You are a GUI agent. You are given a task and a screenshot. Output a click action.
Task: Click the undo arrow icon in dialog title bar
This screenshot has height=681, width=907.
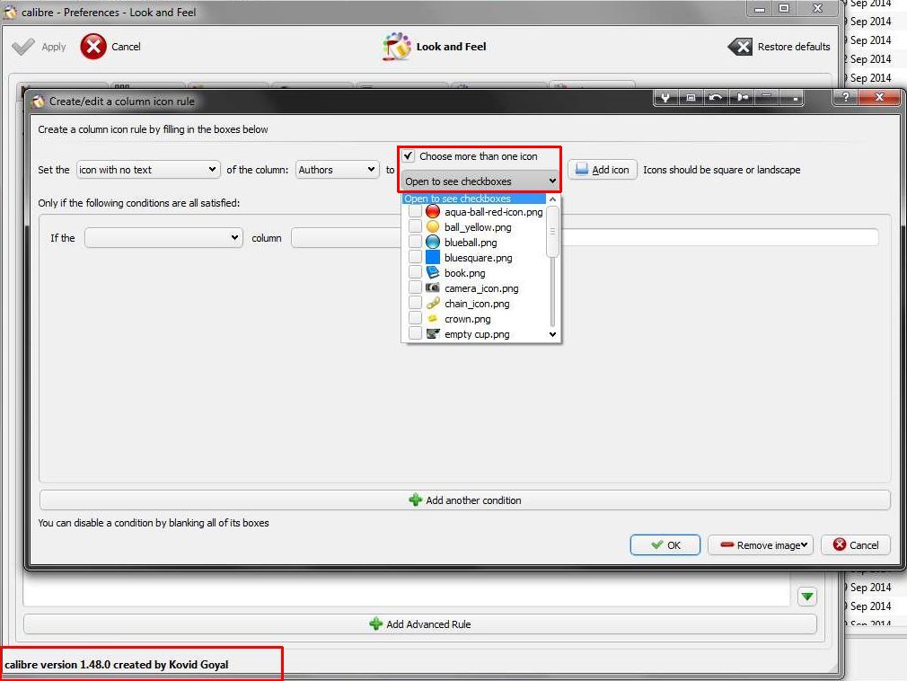coord(716,98)
